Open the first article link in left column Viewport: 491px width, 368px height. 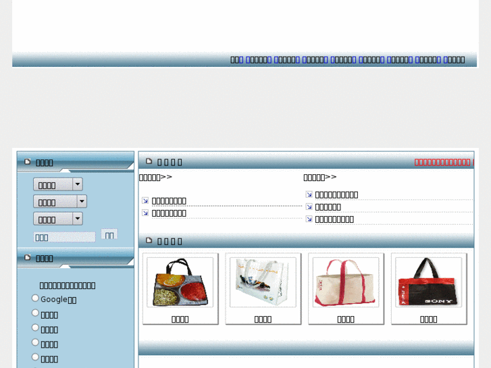(169, 201)
